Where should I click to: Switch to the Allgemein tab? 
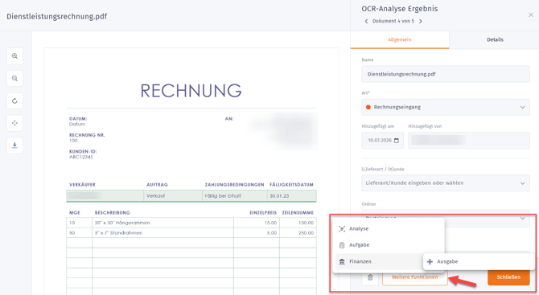point(400,40)
